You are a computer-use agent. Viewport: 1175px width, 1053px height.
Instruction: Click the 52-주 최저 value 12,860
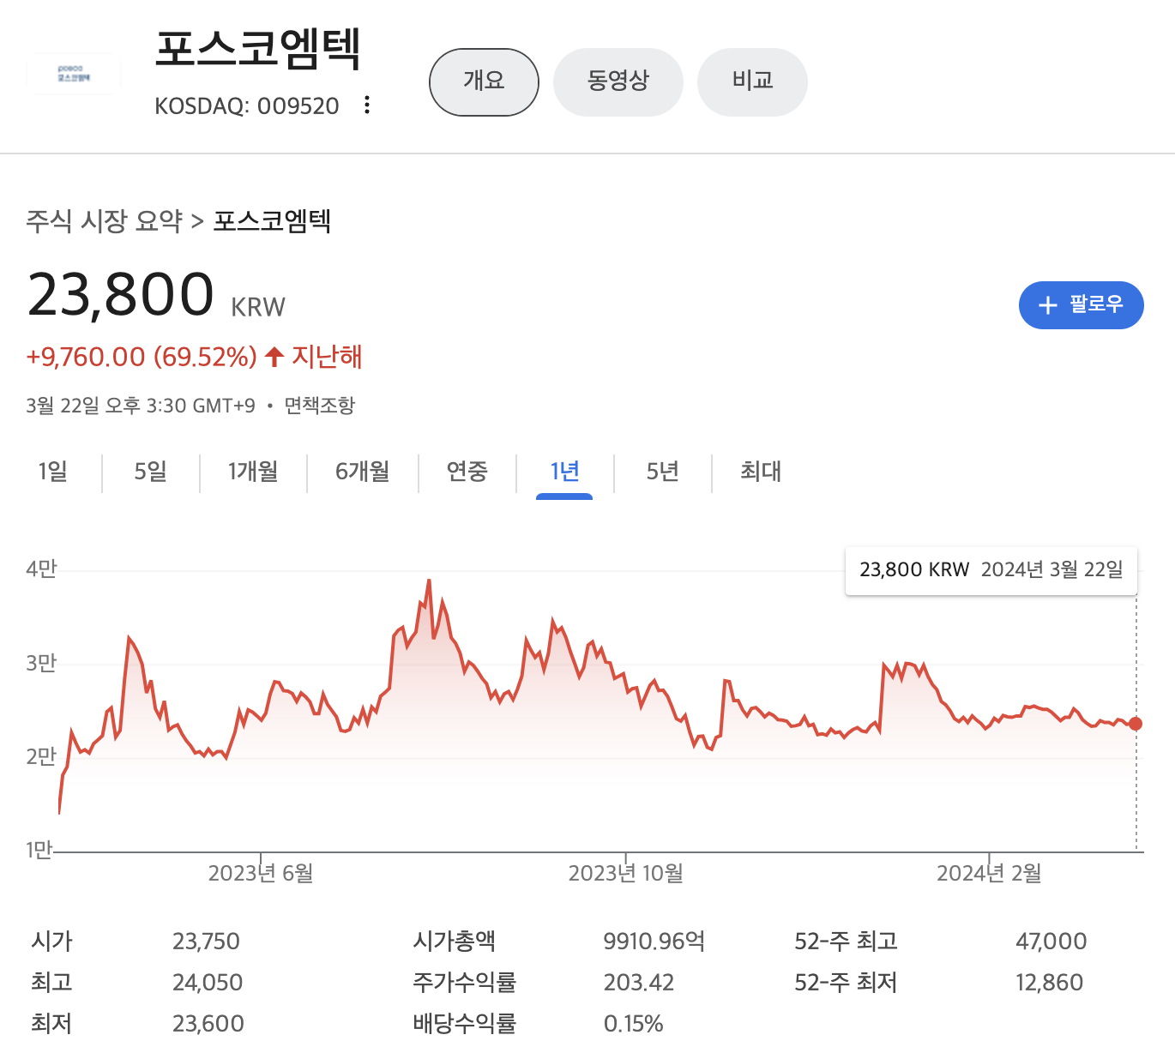(1049, 983)
